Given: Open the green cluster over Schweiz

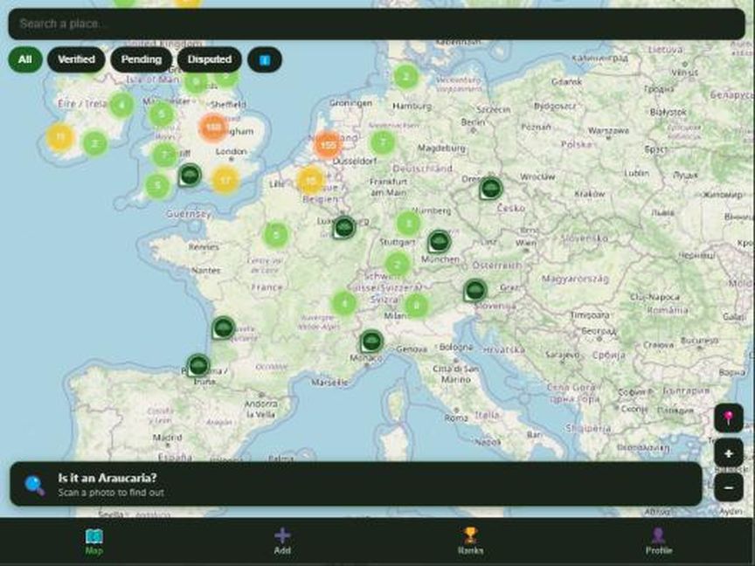Looking at the screenshot, I should 398,264.
